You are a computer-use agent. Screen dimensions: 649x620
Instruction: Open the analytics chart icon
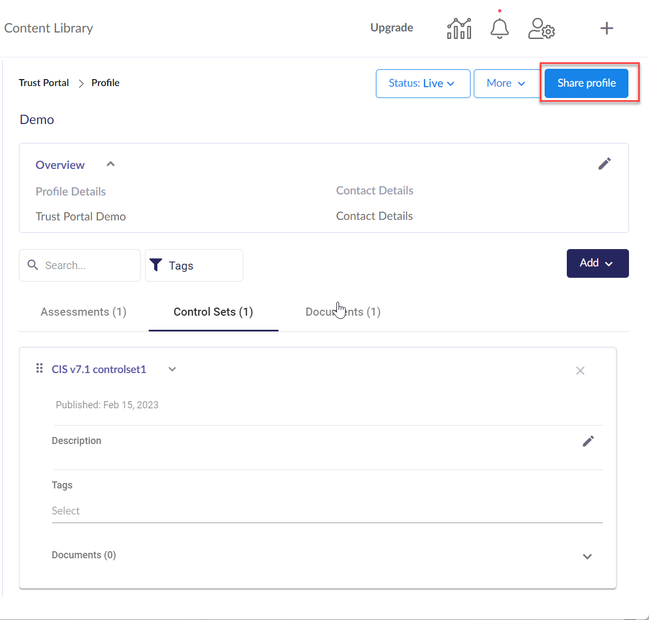tap(459, 28)
